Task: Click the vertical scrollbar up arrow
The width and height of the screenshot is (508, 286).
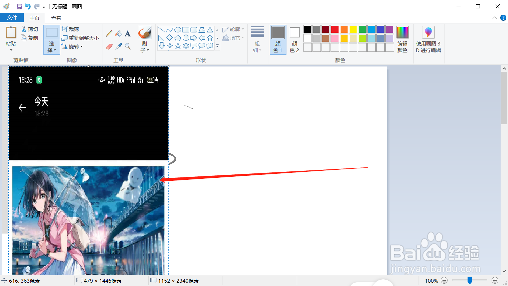Action: click(x=504, y=68)
